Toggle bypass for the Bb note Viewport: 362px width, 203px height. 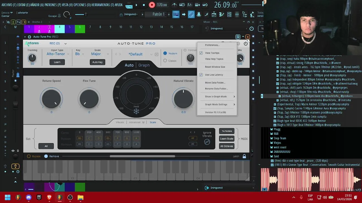click(x=80, y=138)
